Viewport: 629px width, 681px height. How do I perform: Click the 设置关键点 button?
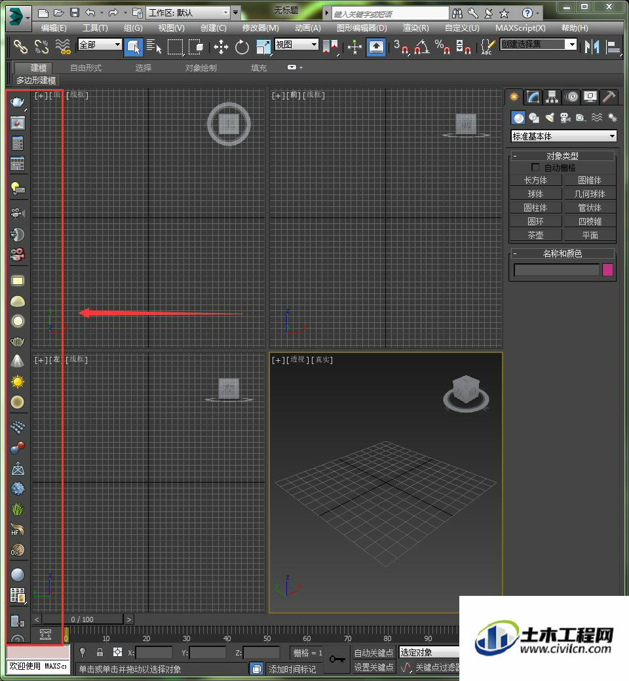point(373,667)
